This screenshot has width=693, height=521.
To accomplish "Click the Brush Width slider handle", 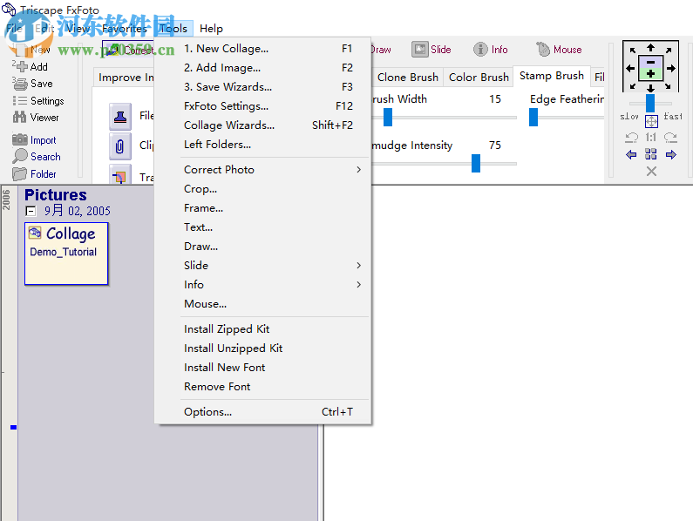I will coord(388,117).
